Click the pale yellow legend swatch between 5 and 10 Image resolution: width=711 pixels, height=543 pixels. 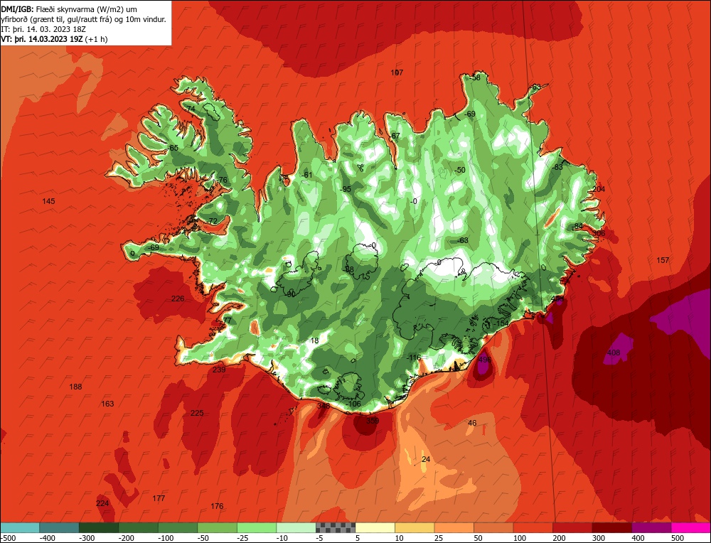375,527
